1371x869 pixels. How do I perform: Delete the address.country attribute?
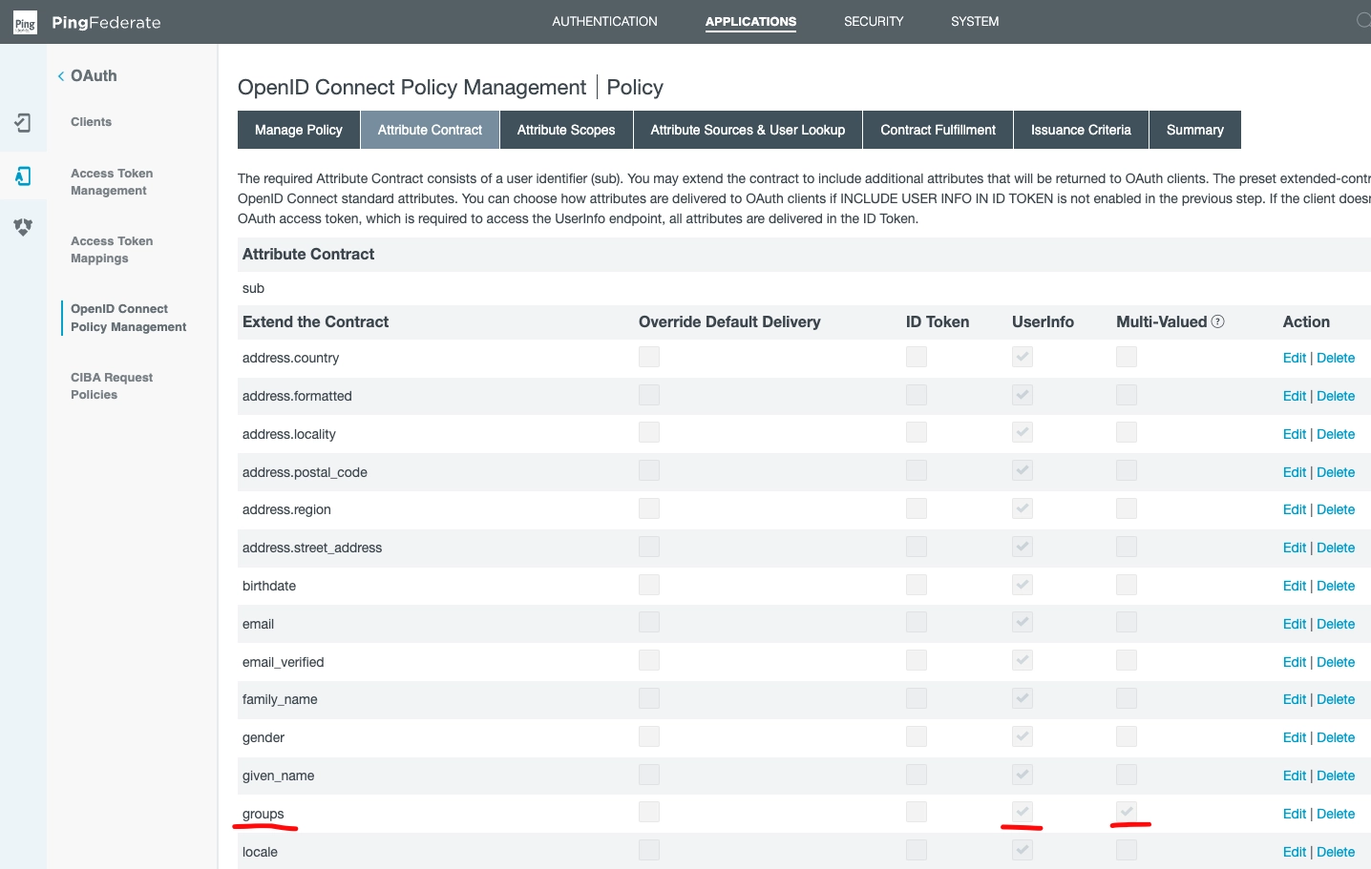pos(1335,358)
